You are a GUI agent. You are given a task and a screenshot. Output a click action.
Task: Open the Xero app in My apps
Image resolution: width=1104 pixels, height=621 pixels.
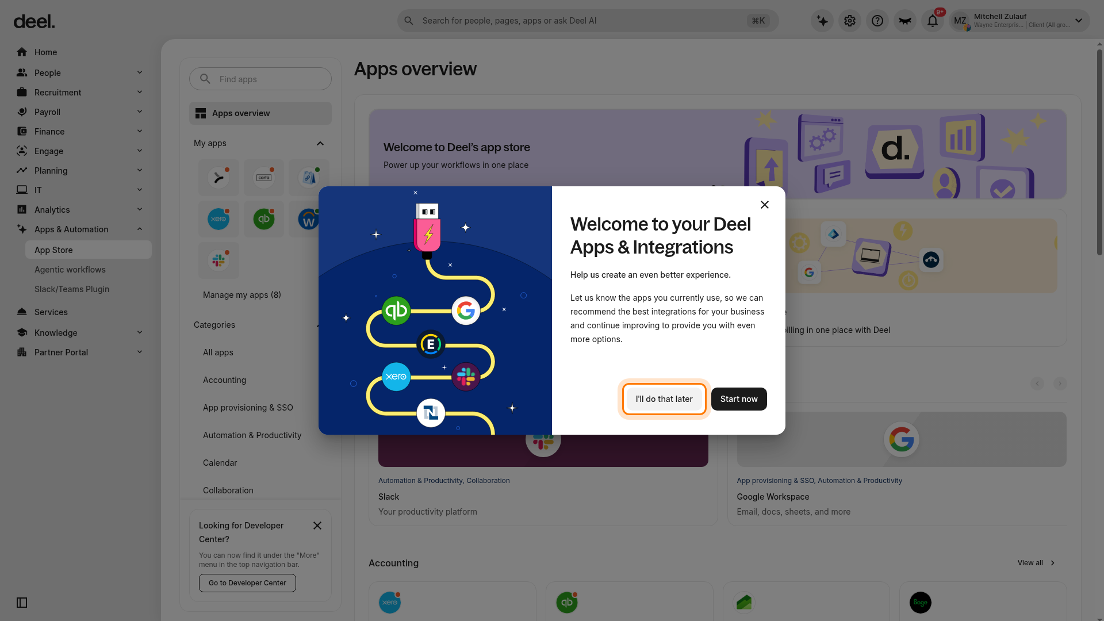[218, 219]
